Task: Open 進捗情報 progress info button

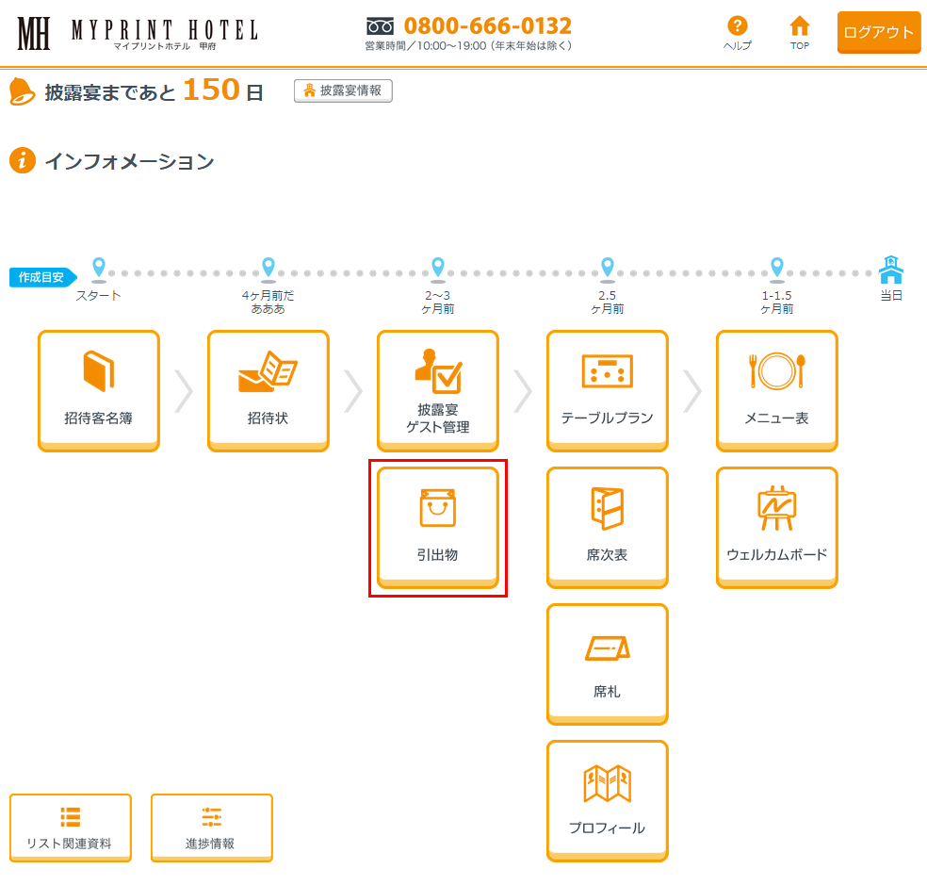Action: click(x=212, y=827)
